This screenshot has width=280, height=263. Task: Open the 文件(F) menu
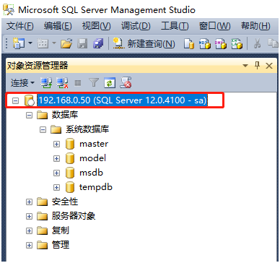point(19,26)
